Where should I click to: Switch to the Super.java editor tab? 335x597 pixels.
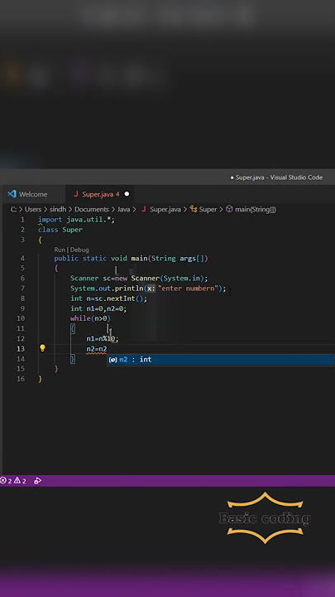99,194
